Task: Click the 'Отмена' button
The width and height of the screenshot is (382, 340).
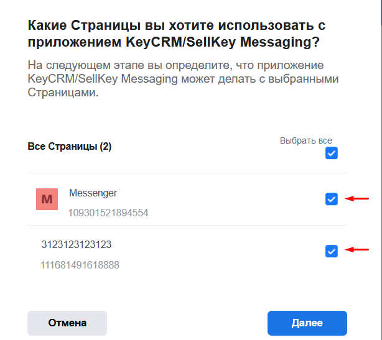Action: click(67, 323)
